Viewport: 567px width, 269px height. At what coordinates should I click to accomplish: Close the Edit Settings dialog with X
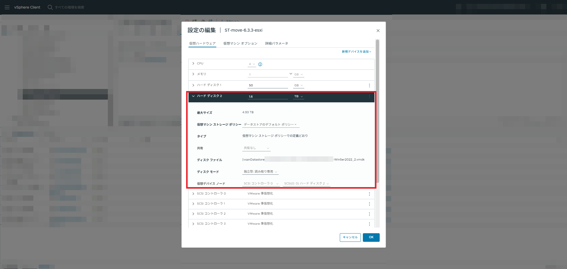pos(378,31)
